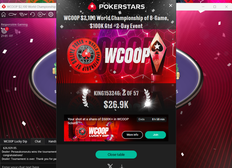Join the WCOOP Lucky Dip promotion

point(155,135)
